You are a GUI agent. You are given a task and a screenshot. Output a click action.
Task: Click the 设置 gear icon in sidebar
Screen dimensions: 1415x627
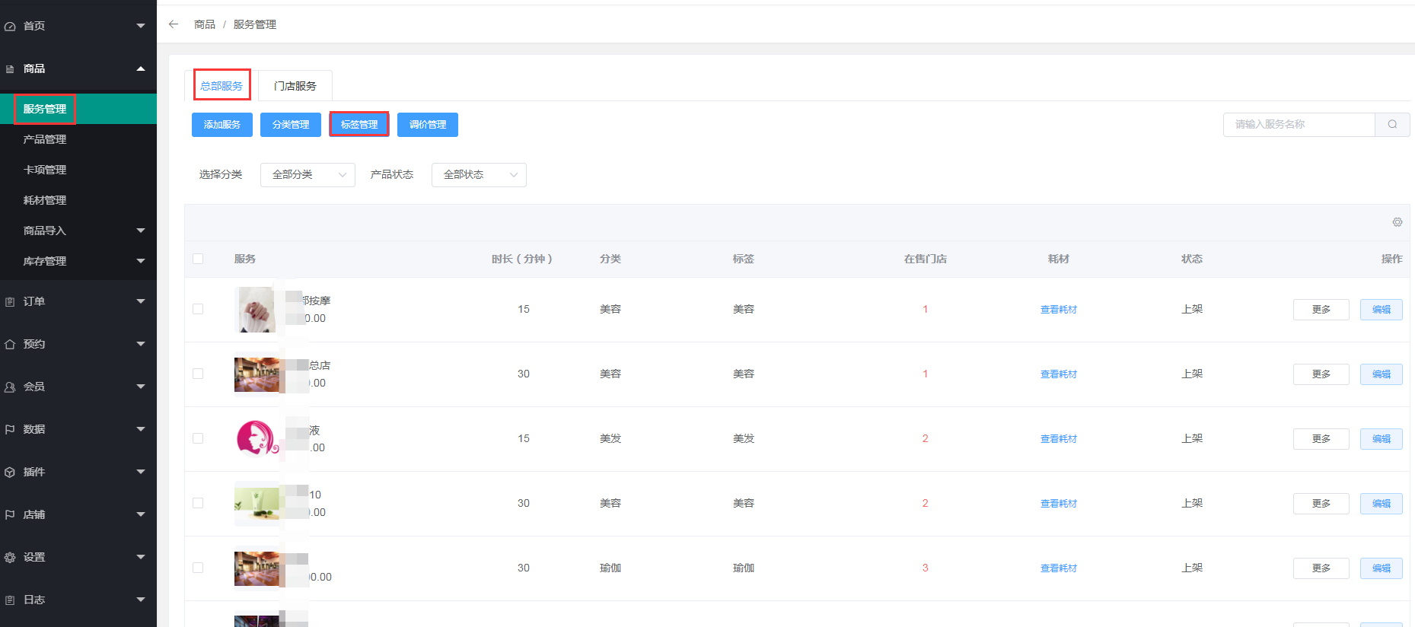point(10,558)
